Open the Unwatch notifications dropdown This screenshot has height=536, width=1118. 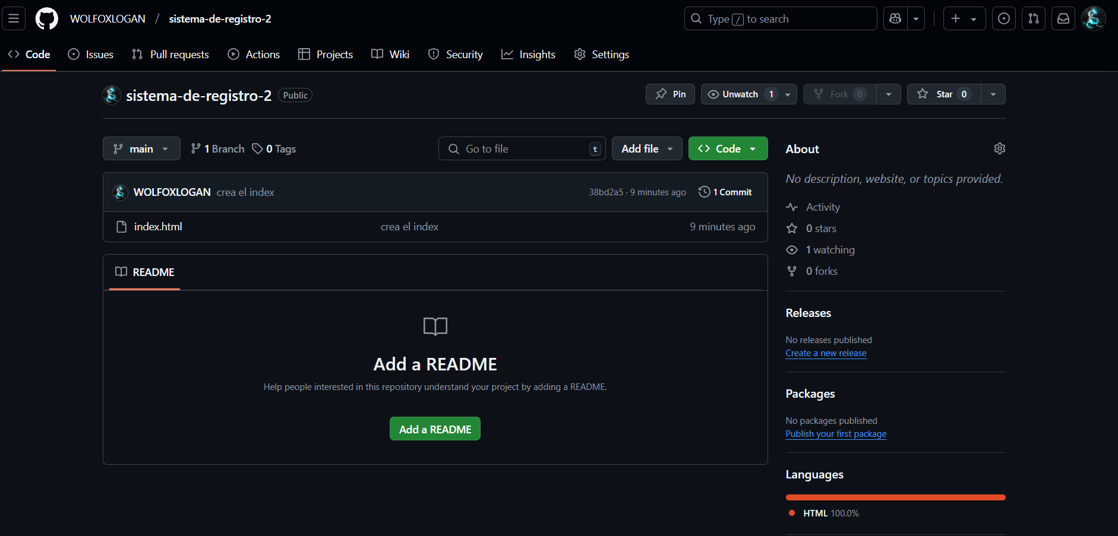(749, 94)
